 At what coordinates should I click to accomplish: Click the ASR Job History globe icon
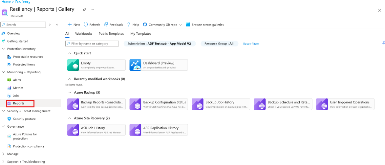[x=73, y=130]
